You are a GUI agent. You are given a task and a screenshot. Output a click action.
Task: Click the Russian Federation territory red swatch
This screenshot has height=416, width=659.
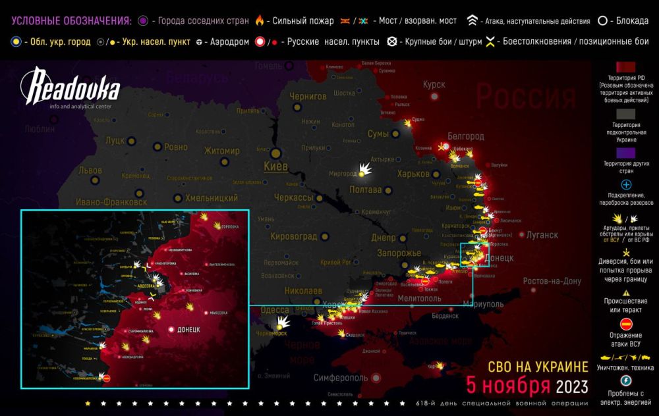(626, 68)
